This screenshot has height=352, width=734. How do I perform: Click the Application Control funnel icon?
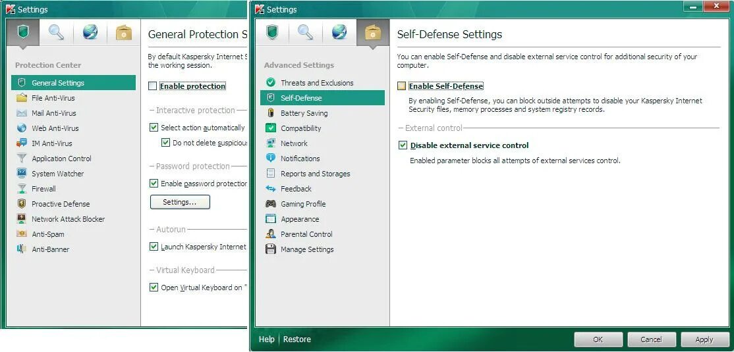(22, 159)
